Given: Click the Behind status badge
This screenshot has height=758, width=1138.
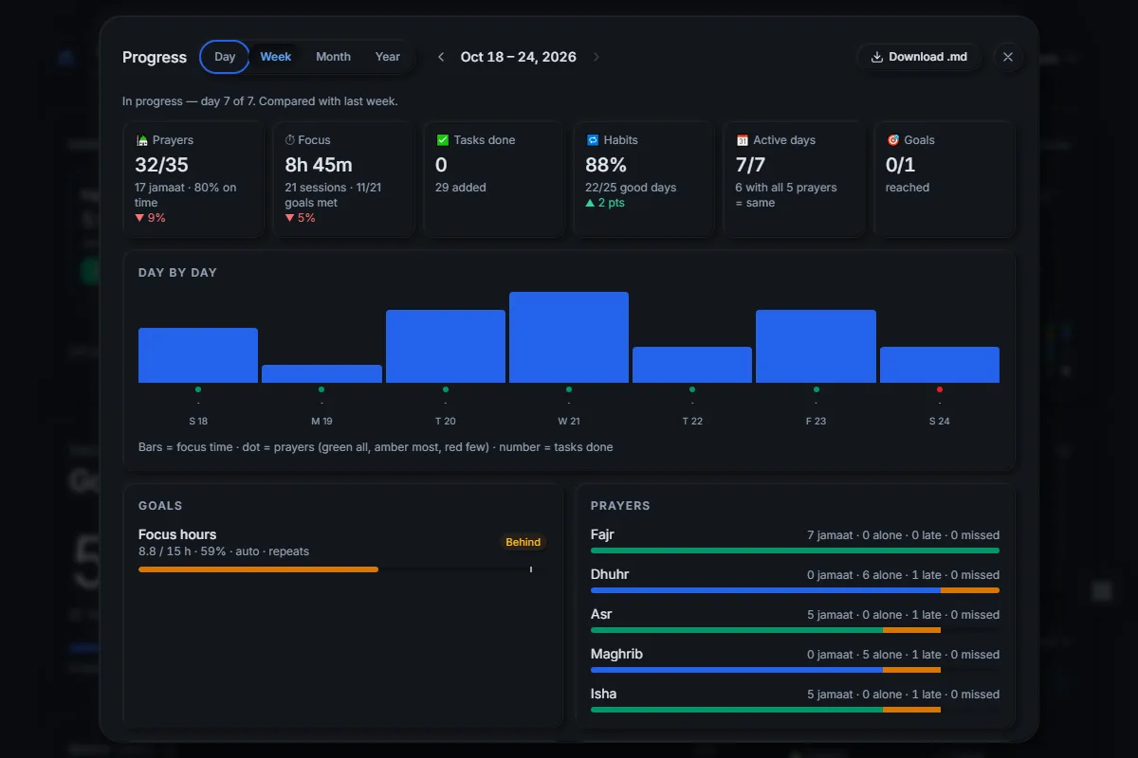Looking at the screenshot, I should pyautogui.click(x=523, y=543).
